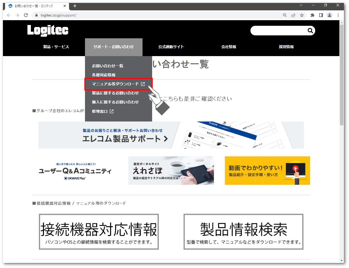Click the scrollbar up arrow
Viewport: 349px width, 268px height.
tap(342, 23)
